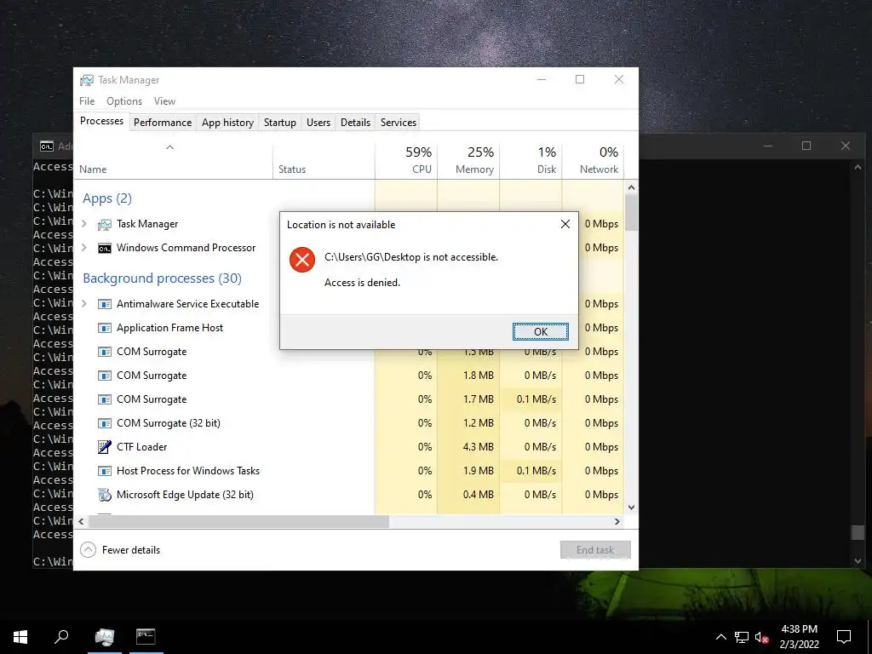Click the Host Process for Windows Tasks icon
This screenshot has height=654, width=872.
click(105, 471)
